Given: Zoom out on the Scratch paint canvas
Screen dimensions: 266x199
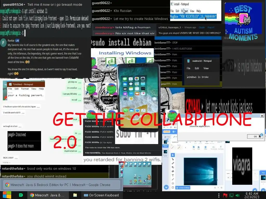Looking at the screenshot, I should pos(215,188).
